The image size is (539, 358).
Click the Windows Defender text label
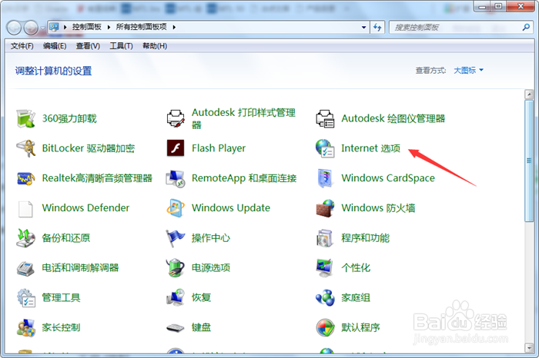pyautogui.click(x=85, y=208)
